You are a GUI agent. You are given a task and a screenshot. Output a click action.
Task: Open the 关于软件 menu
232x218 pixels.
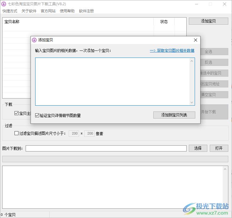click(x=29, y=11)
